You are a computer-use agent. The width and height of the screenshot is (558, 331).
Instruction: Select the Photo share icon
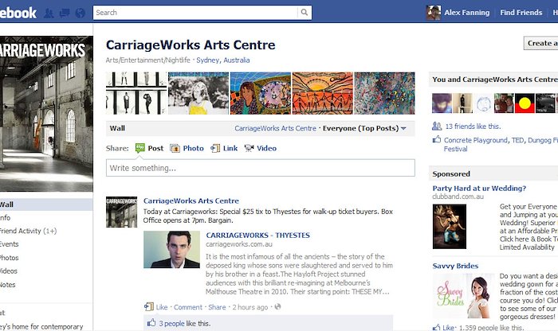point(175,149)
